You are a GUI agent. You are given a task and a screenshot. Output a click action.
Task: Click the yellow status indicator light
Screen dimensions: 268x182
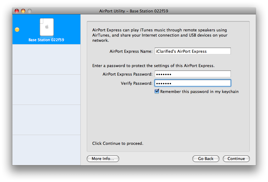point(17,30)
